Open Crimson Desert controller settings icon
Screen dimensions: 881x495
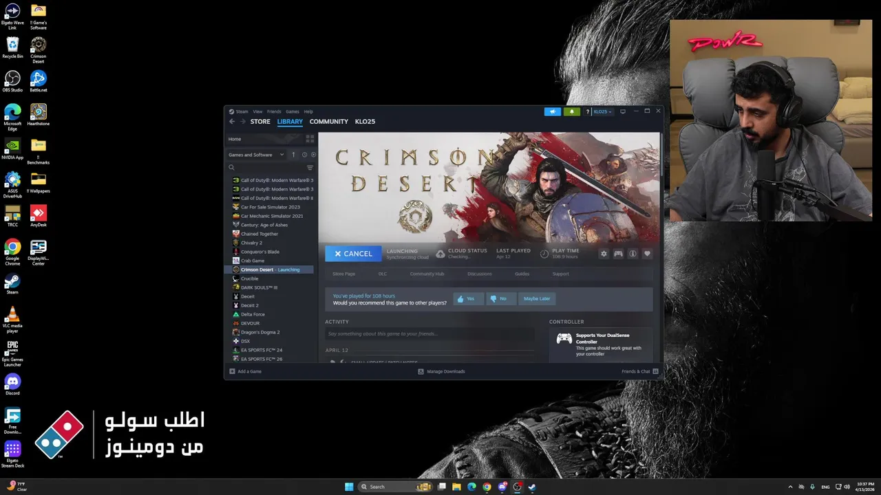(618, 254)
